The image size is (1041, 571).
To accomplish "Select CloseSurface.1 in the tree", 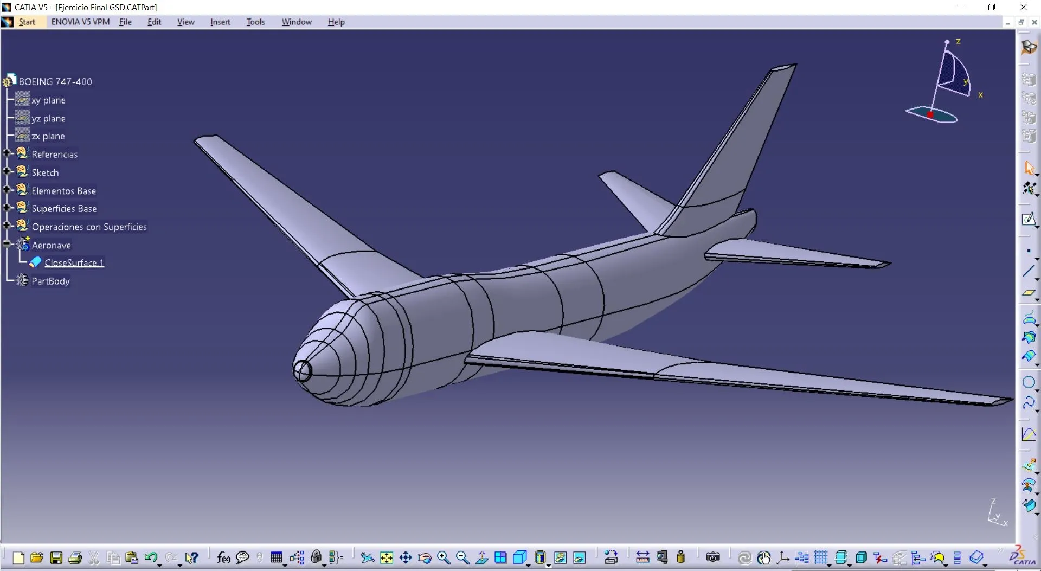I will [x=74, y=262].
